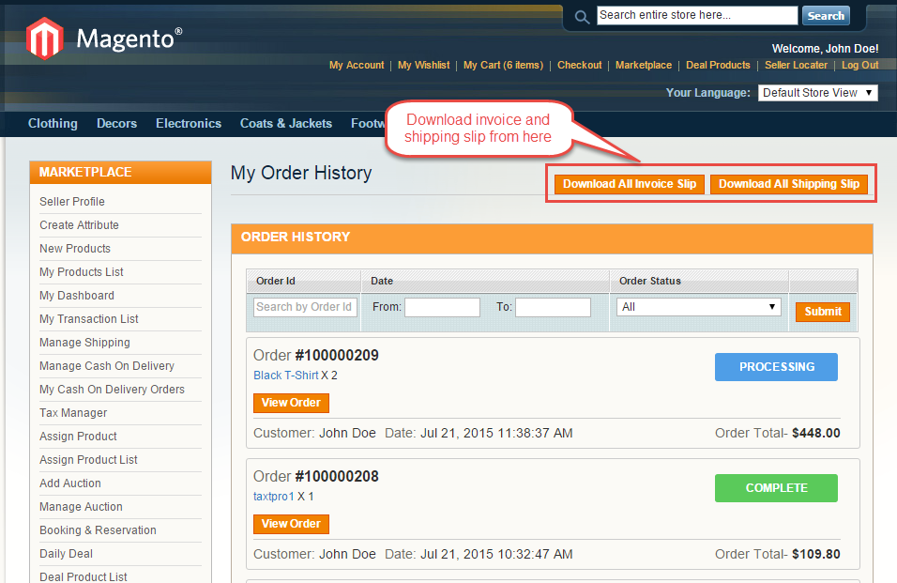Image resolution: width=897 pixels, height=583 pixels.
Task: Open the Electronics category menu
Action: click(x=189, y=124)
